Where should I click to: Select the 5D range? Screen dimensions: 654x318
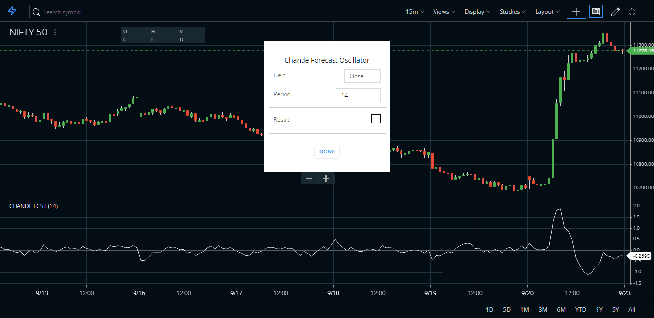click(507, 310)
